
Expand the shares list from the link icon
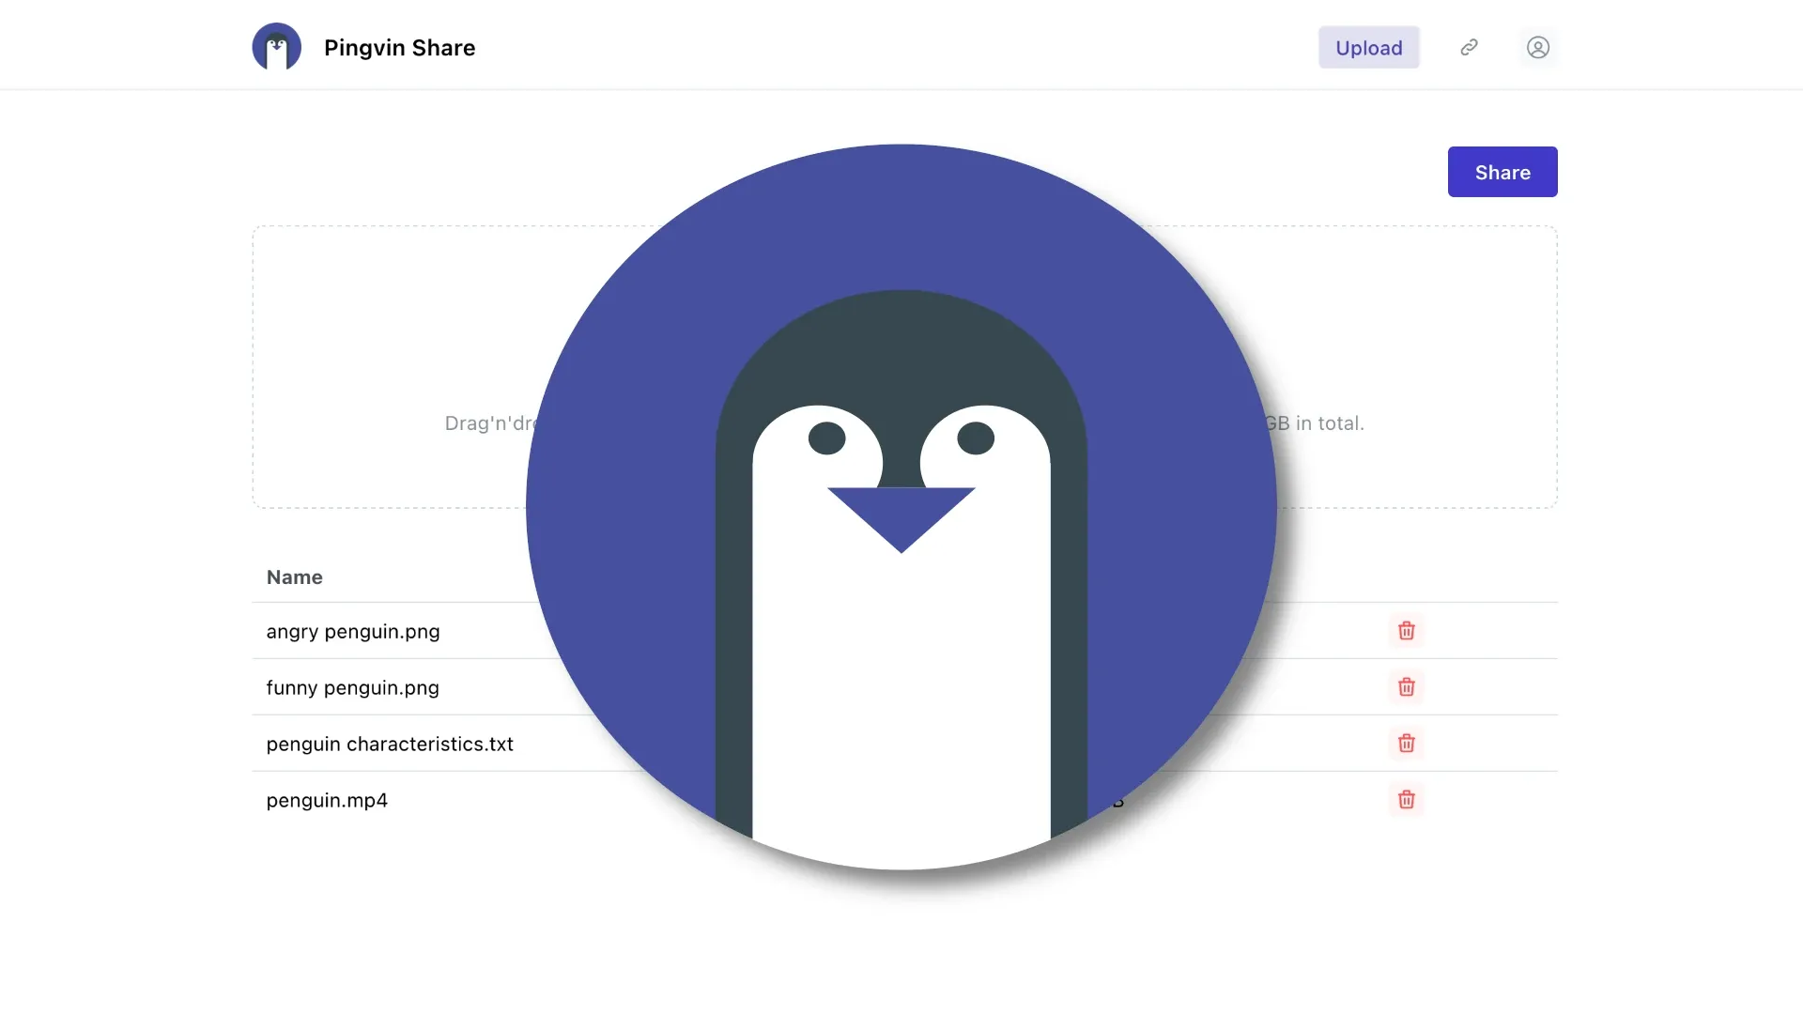pos(1469,47)
